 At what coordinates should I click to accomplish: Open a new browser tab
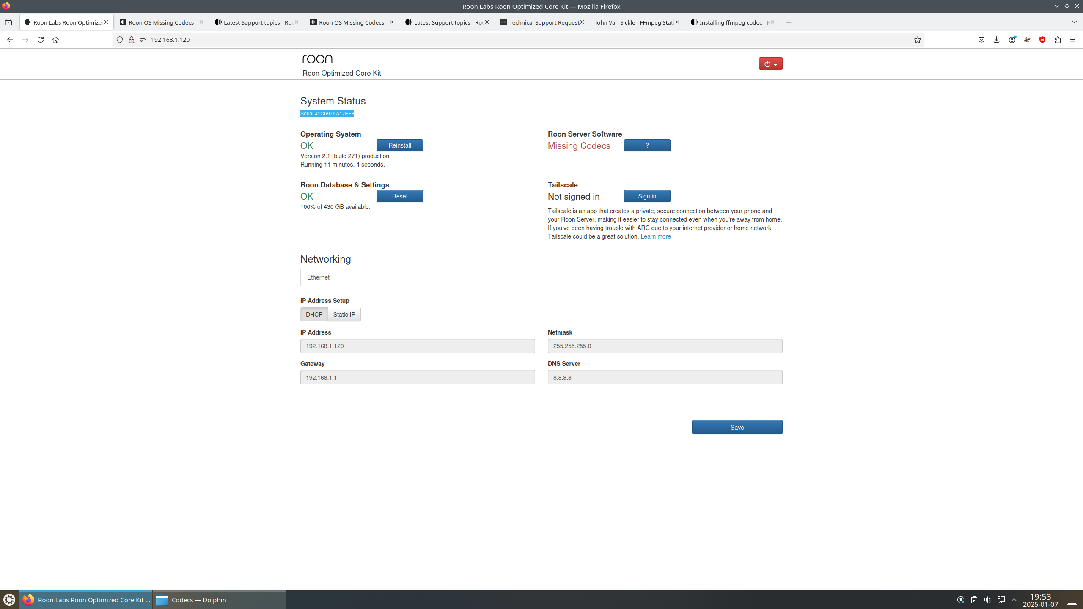pos(789,22)
